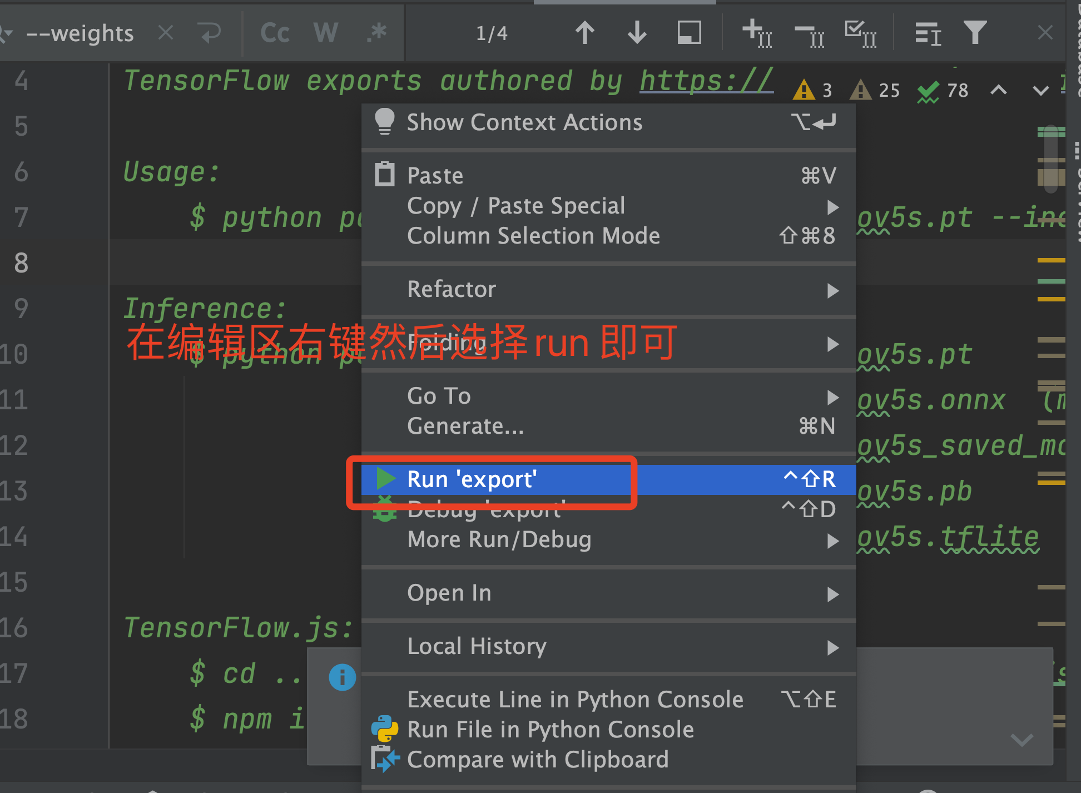Screen dimensions: 1081x793
Task: Click the info icon on the notification
Action: pos(342,677)
